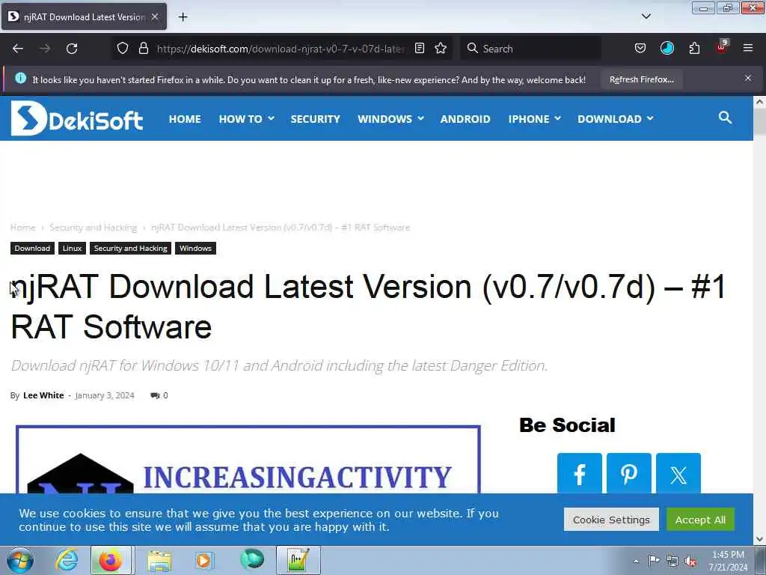Open the uBlock extension icon with badge
This screenshot has width=766, height=575.
[722, 47]
